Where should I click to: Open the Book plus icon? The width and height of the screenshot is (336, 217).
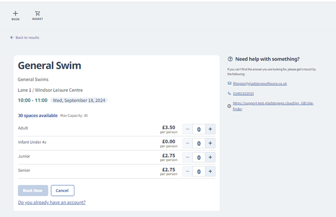pyautogui.click(x=15, y=14)
